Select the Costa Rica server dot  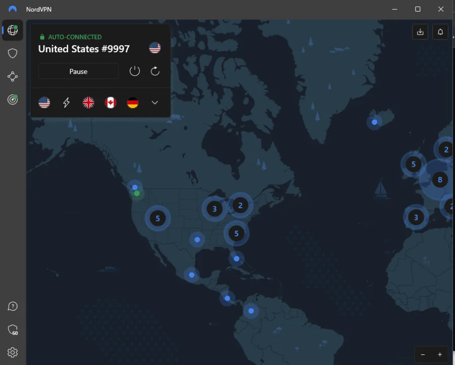pyautogui.click(x=227, y=299)
